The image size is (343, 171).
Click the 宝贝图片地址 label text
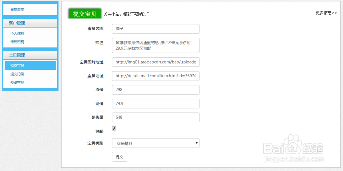pos(92,62)
